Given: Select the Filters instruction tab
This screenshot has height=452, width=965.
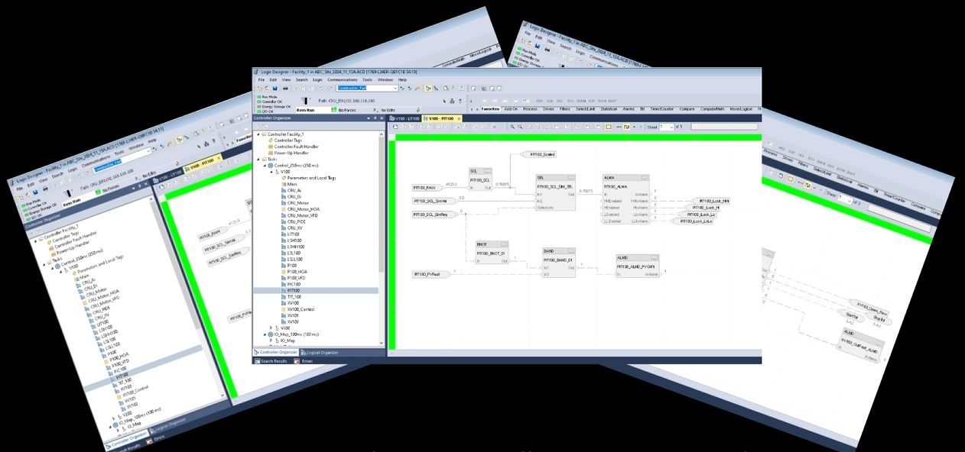Looking at the screenshot, I should coord(565,109).
